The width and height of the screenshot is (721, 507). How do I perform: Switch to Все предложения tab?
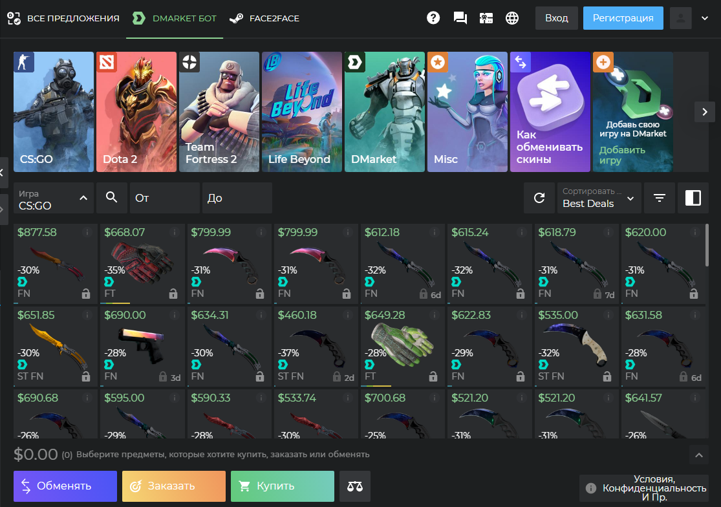pyautogui.click(x=63, y=18)
